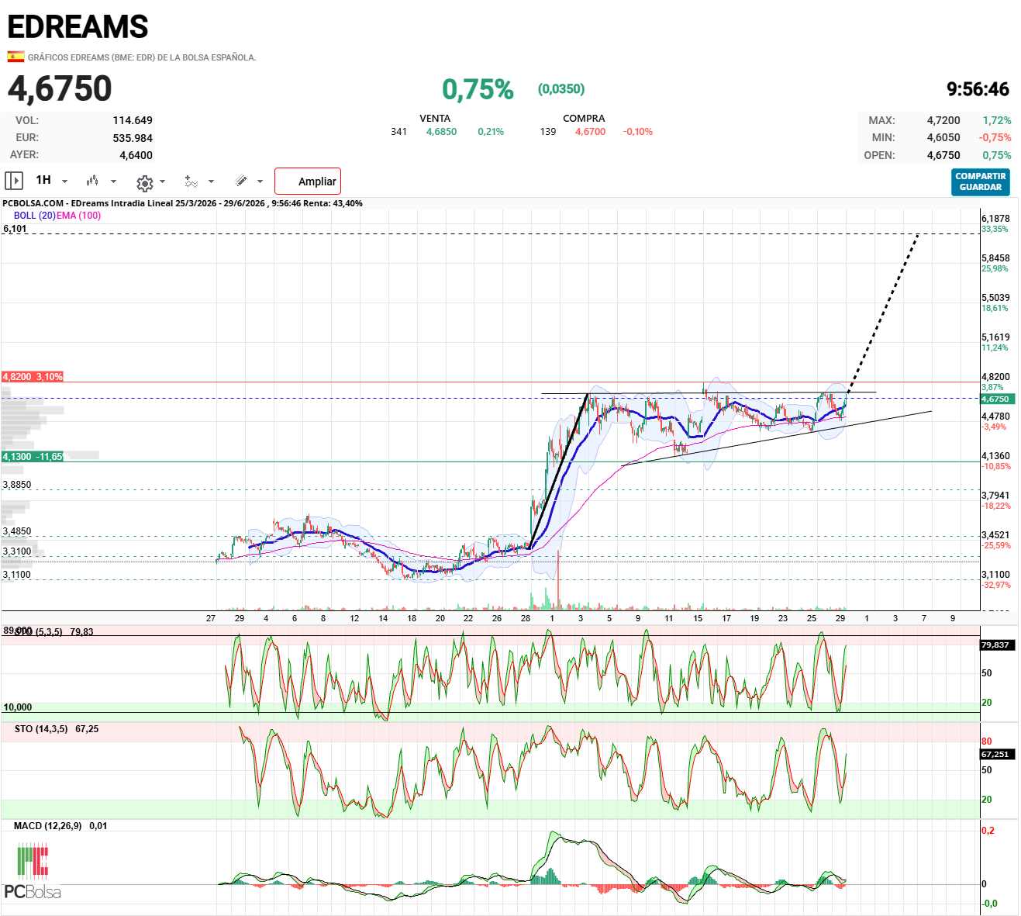Click the large 4,6750 last price

60,88
